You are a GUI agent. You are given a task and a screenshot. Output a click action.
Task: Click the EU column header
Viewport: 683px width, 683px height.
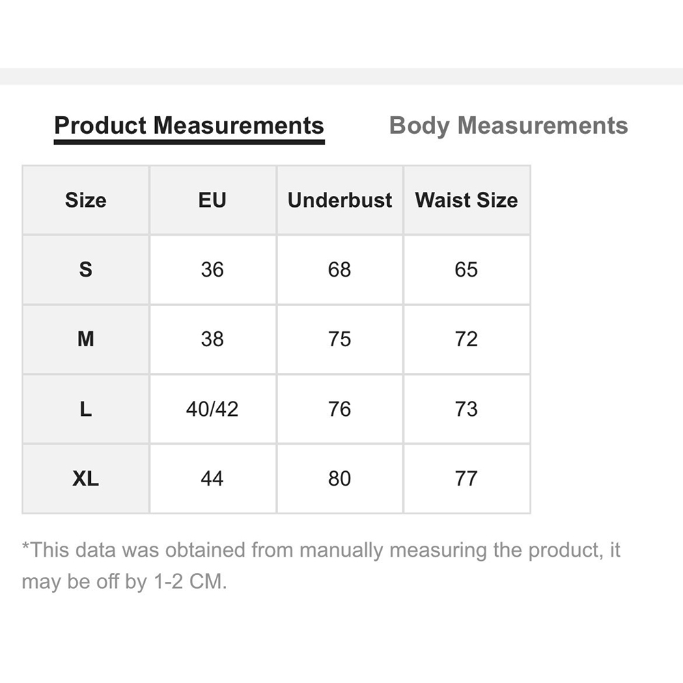[x=212, y=200]
